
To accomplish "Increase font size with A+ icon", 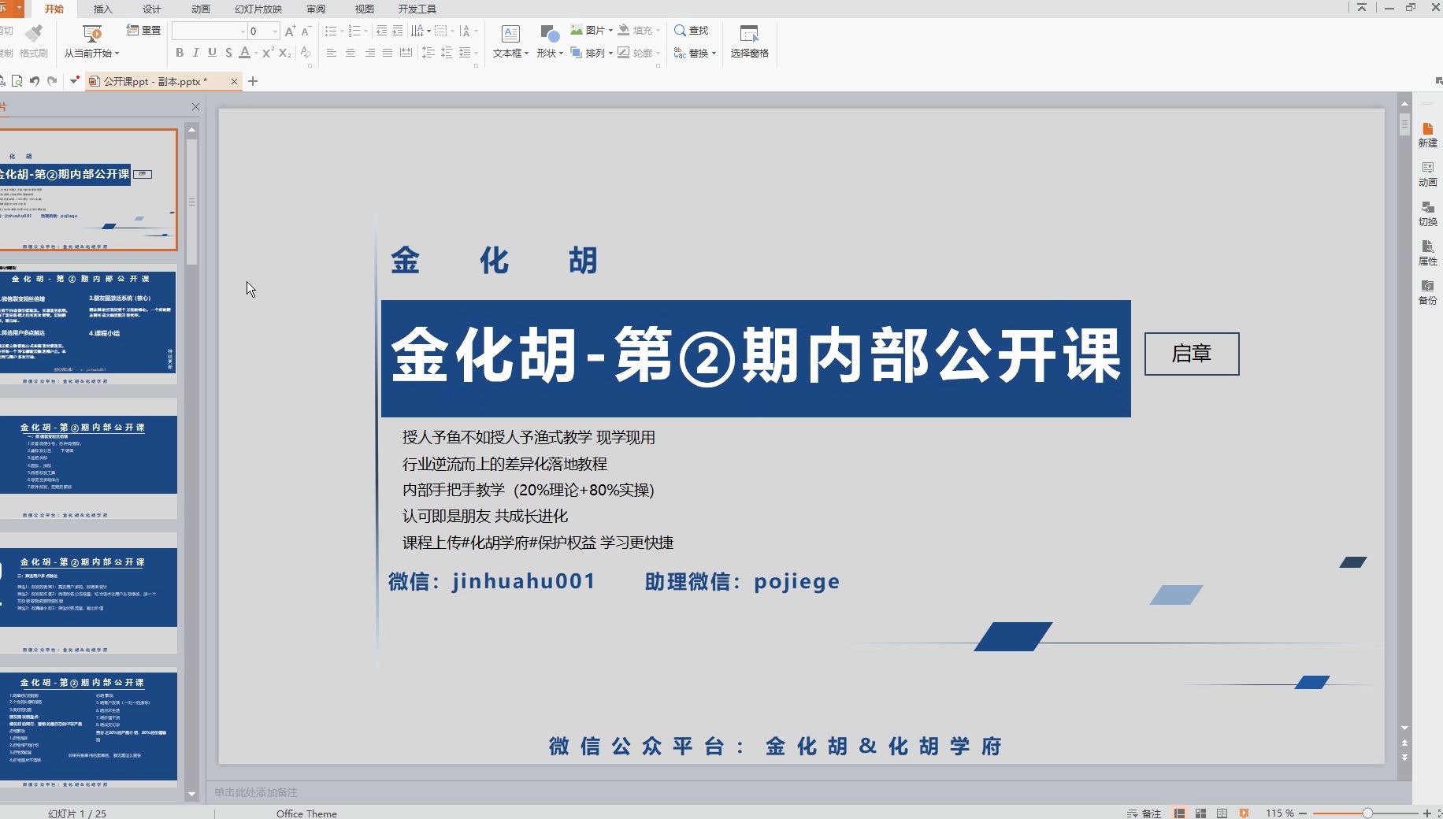I will (x=290, y=31).
